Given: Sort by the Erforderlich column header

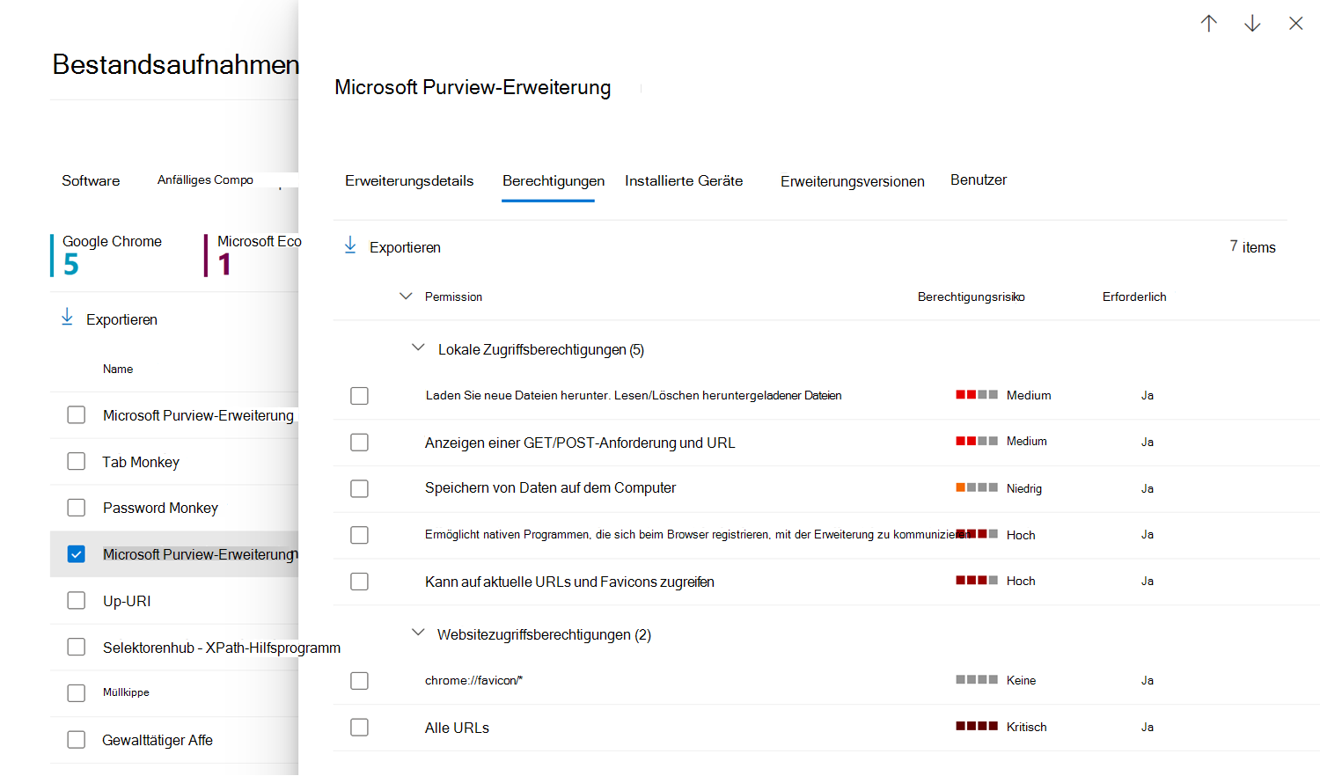Looking at the screenshot, I should coord(1134,297).
